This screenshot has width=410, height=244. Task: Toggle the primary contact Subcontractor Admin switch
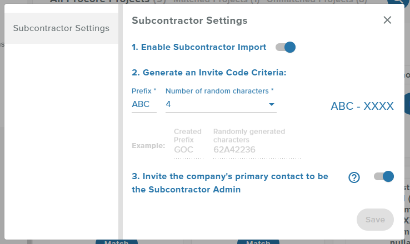(x=383, y=177)
